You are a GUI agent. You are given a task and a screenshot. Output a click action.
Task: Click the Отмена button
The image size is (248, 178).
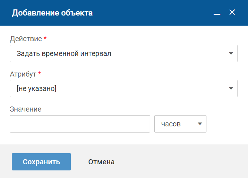coord(102,162)
